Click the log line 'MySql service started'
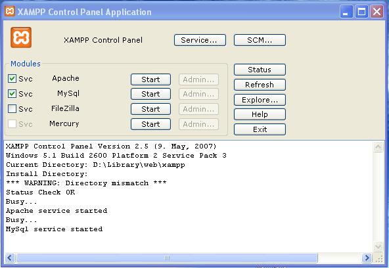This screenshot has height=268, width=389. [55, 229]
